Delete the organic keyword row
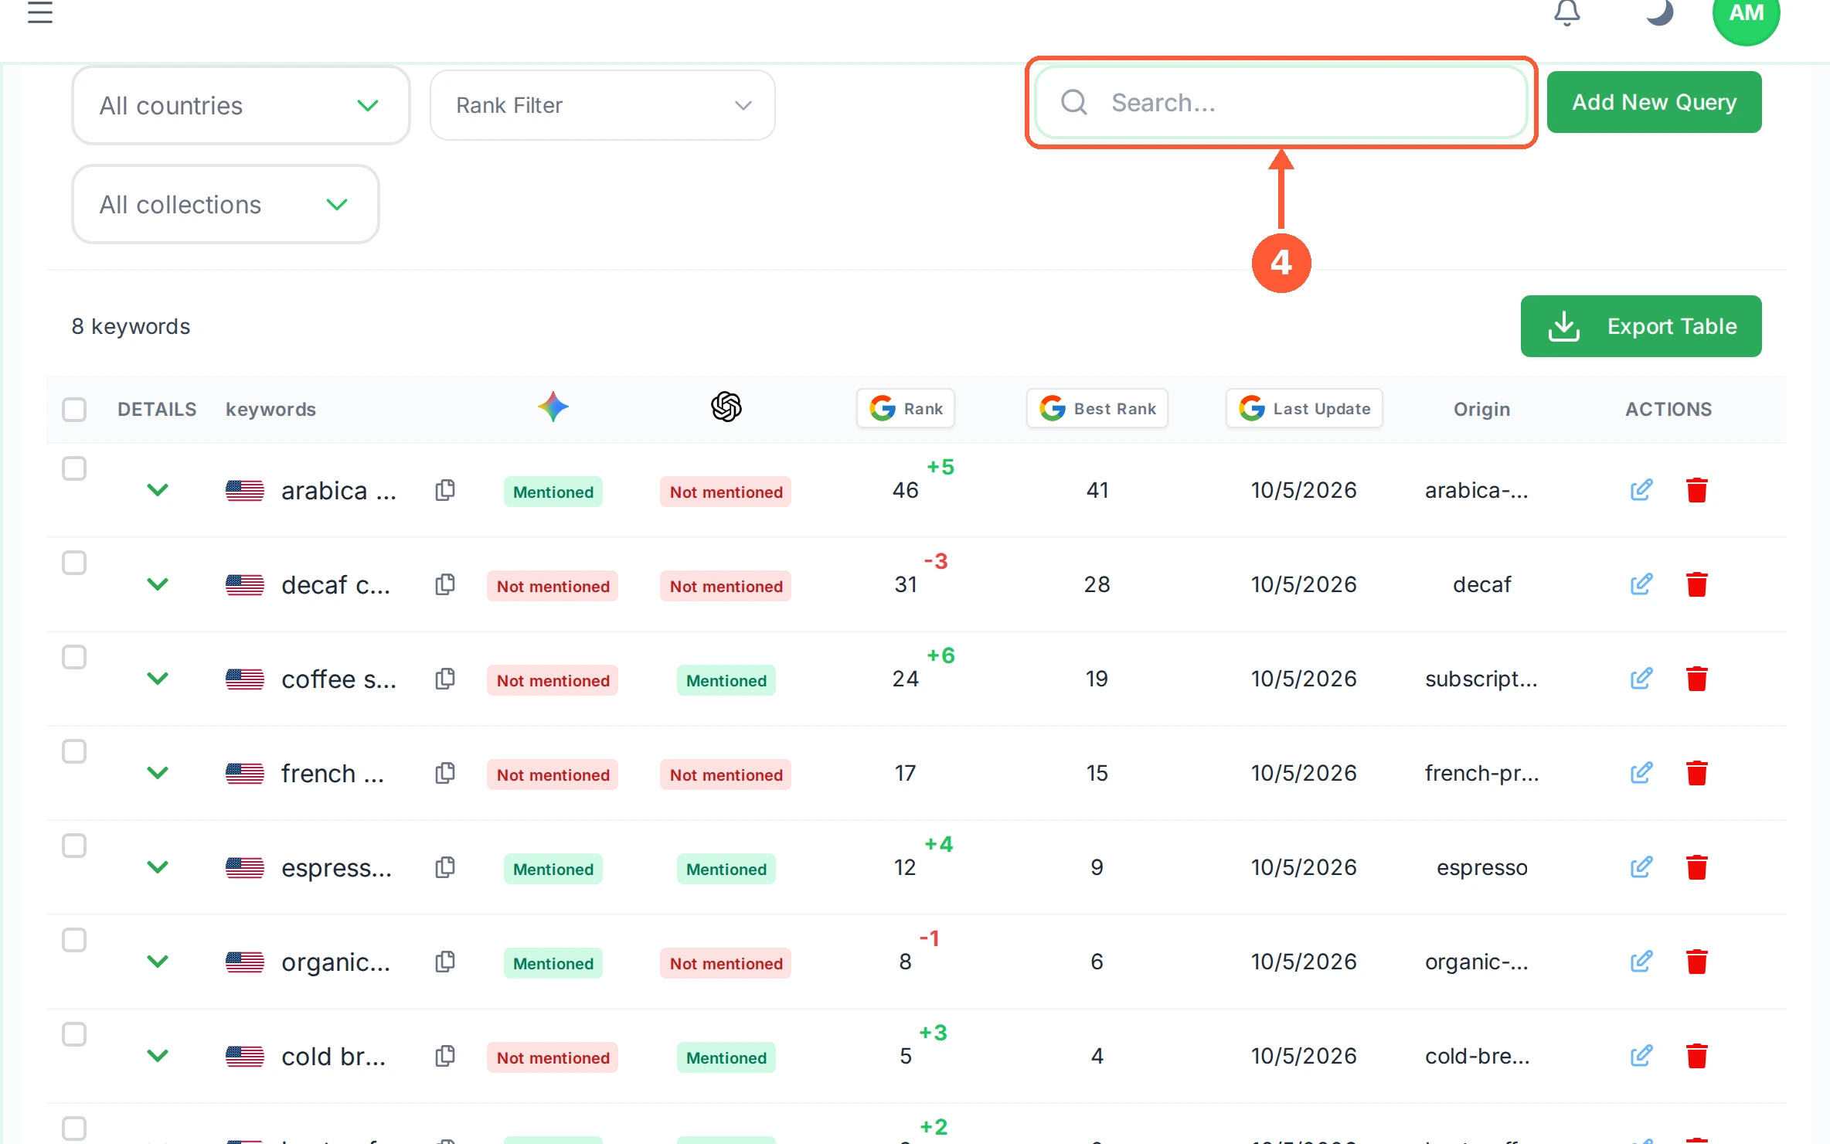 point(1697,962)
